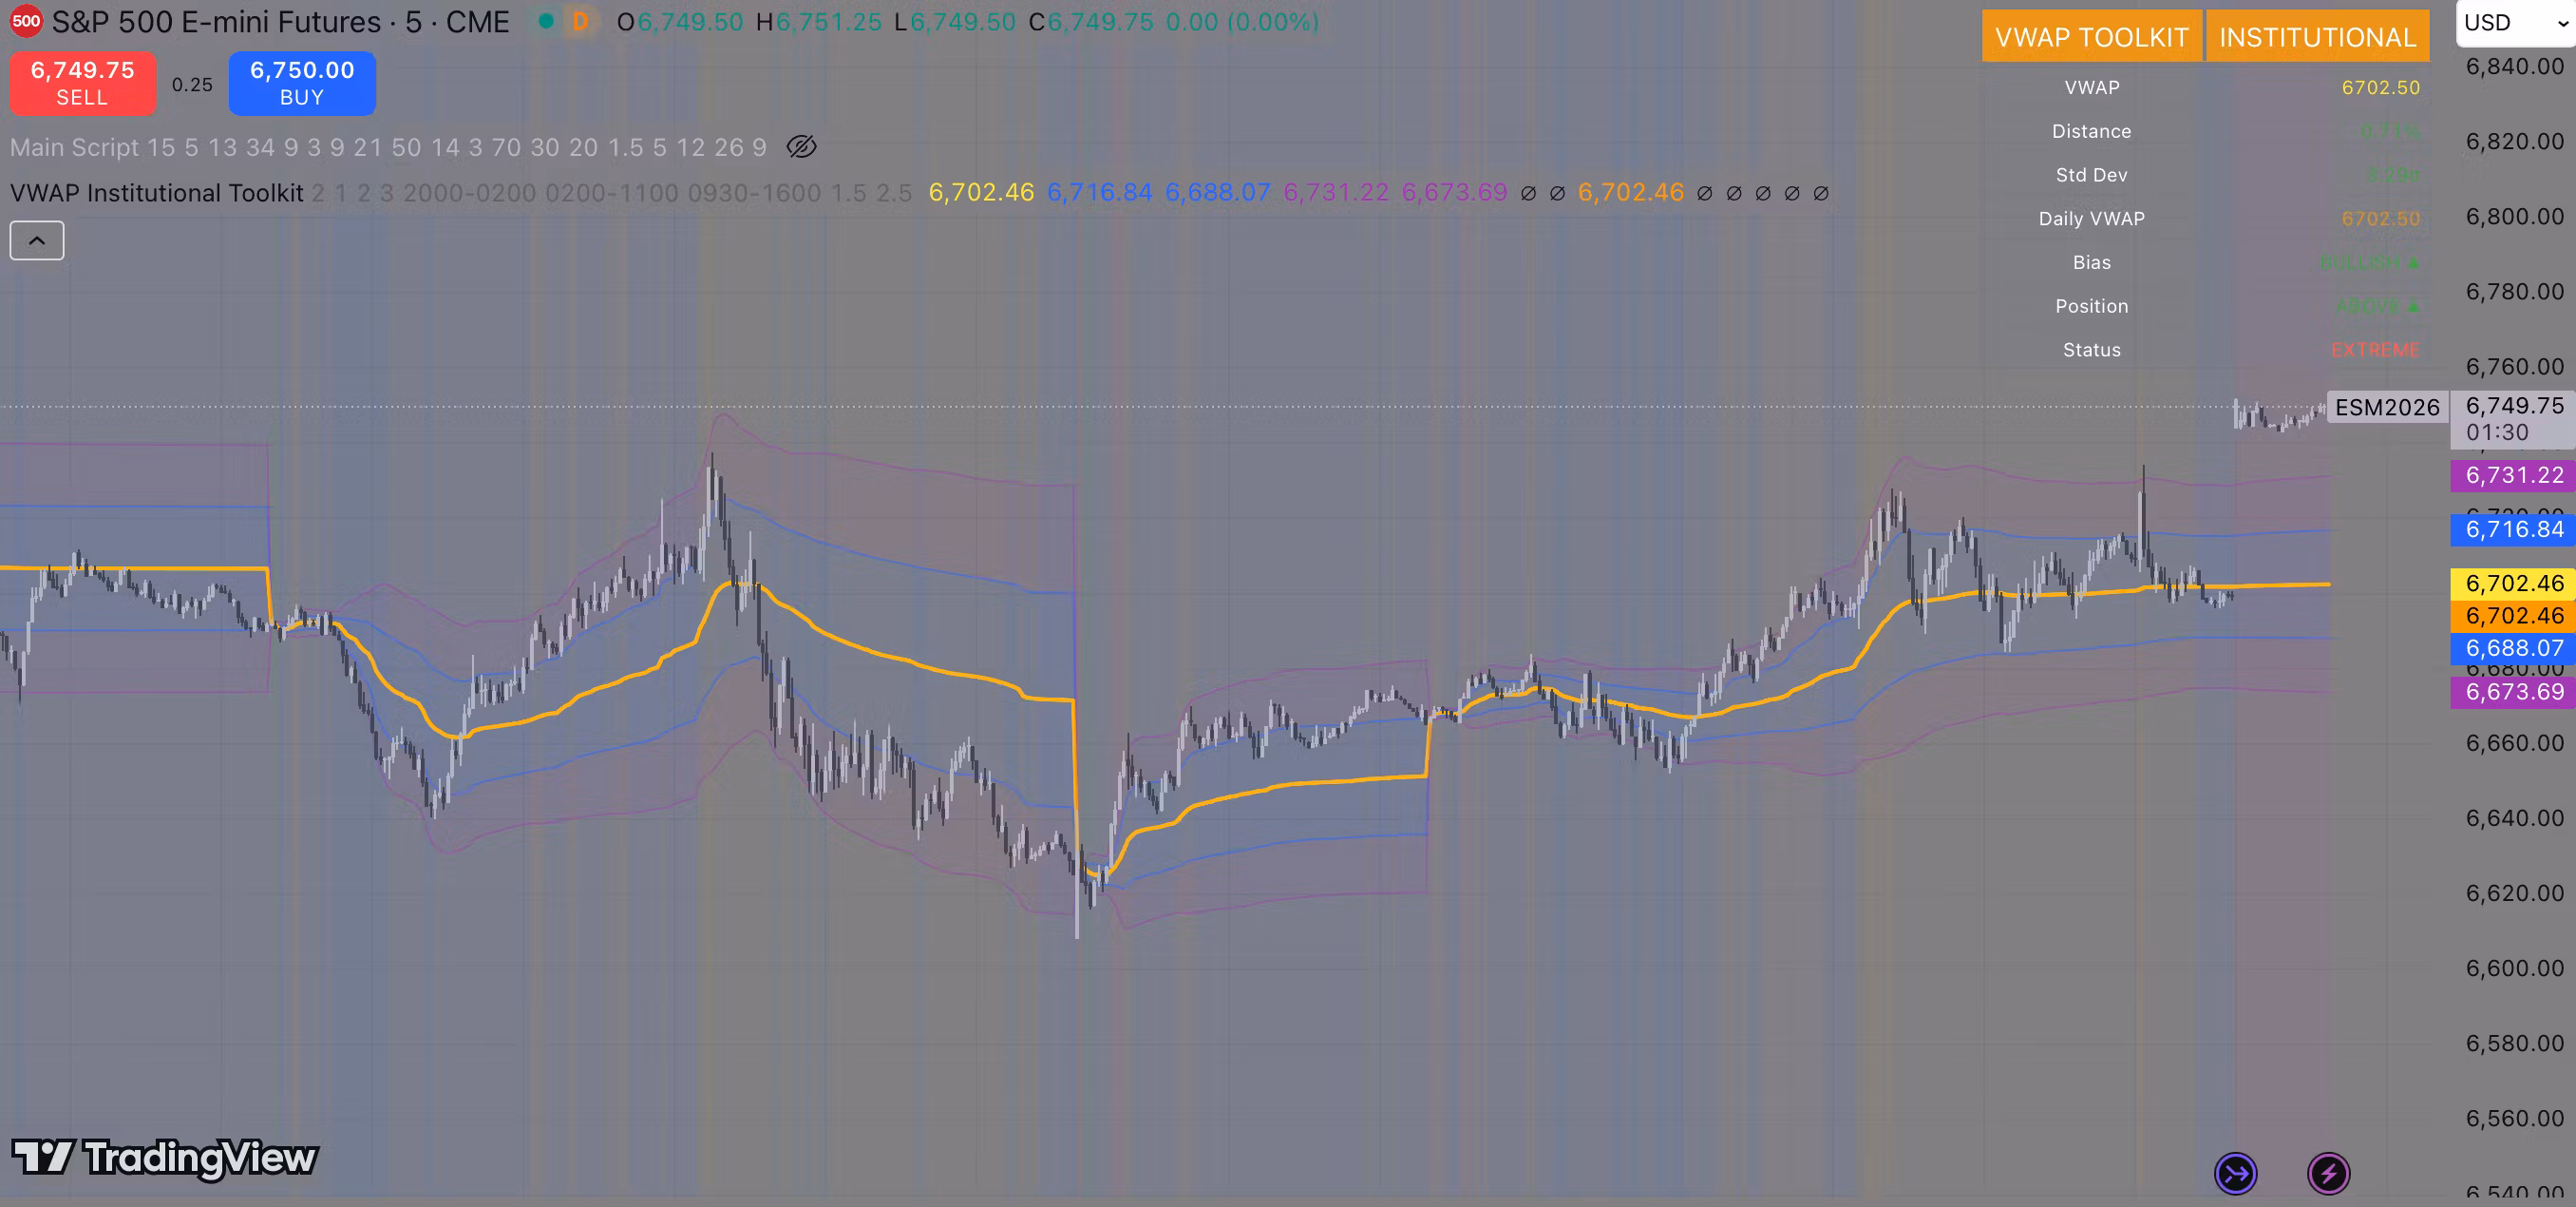Click the blue 6,688.07 price axis label
The image size is (2576, 1207).
coord(2513,648)
